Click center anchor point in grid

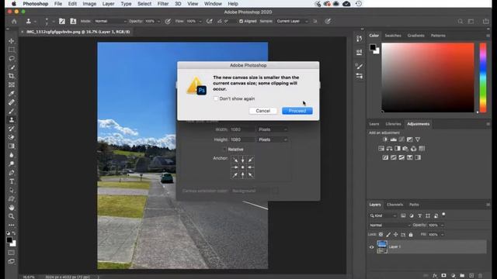tap(243, 167)
